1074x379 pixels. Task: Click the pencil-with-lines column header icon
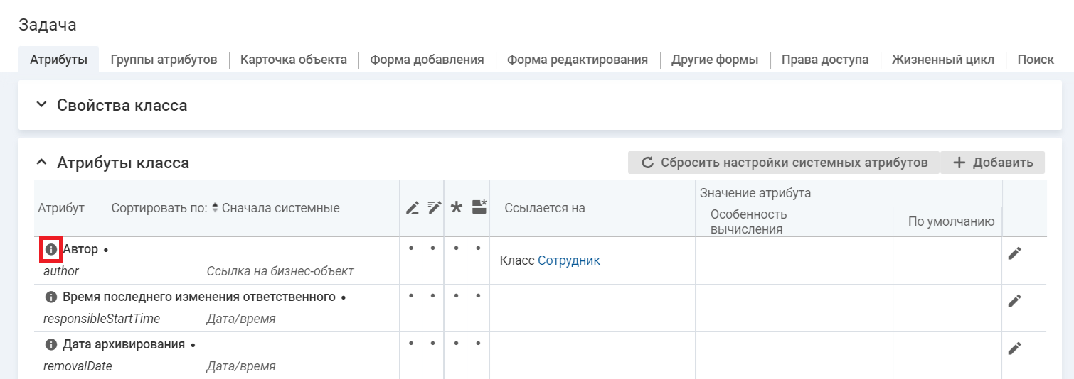[x=434, y=208]
